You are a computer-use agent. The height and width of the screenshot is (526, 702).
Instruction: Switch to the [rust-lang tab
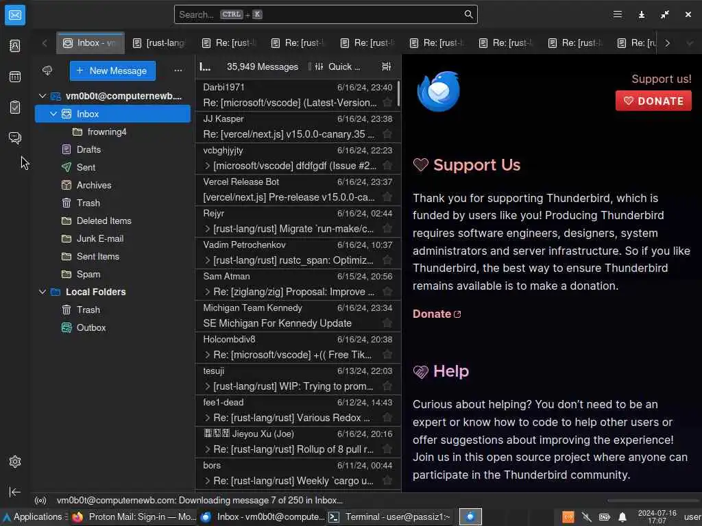pos(159,43)
